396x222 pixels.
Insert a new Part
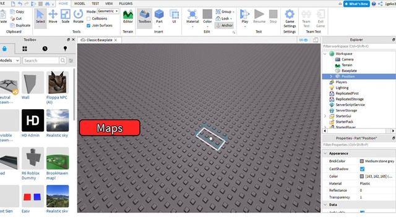(159, 17)
